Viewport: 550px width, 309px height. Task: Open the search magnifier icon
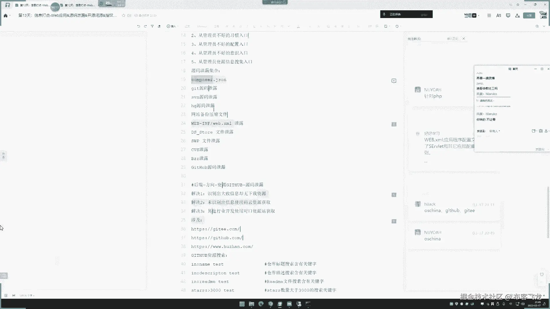pos(537,26)
